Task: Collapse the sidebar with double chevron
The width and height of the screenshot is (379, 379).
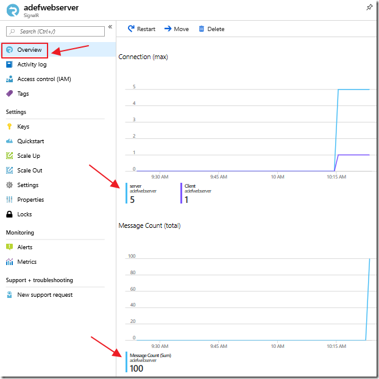Action: [x=110, y=27]
